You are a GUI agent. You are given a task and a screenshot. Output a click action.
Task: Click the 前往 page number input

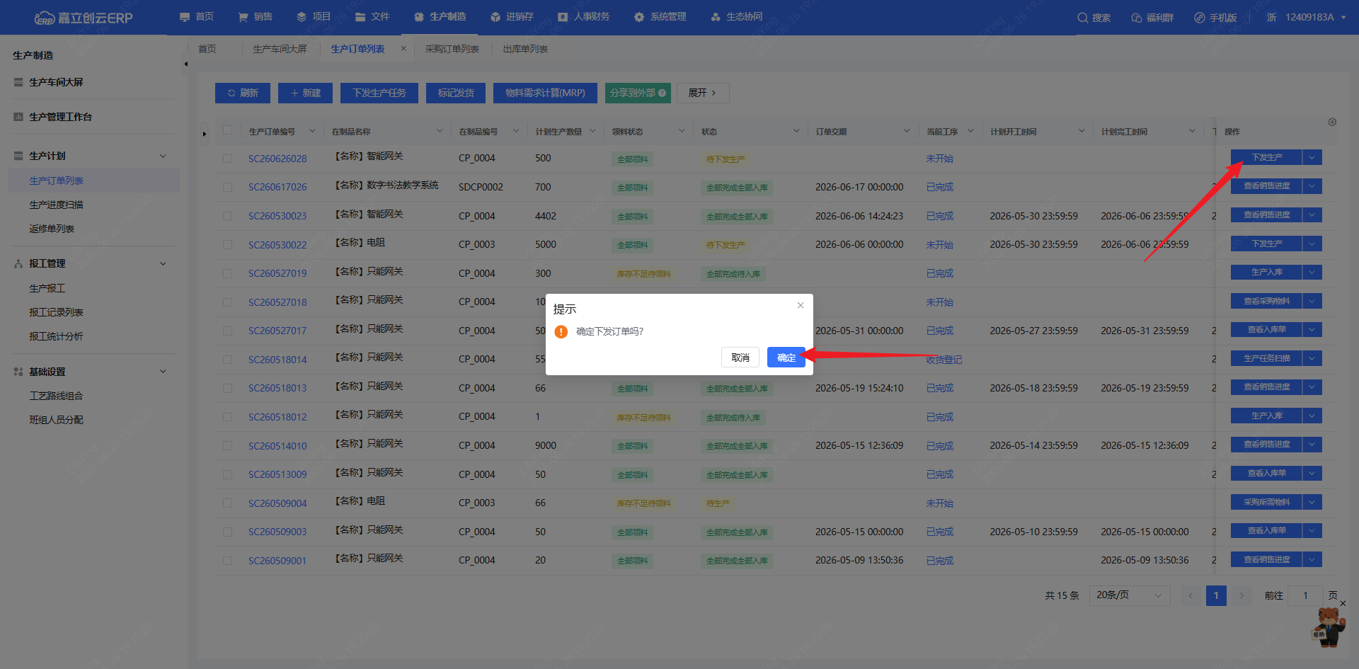[1305, 595]
